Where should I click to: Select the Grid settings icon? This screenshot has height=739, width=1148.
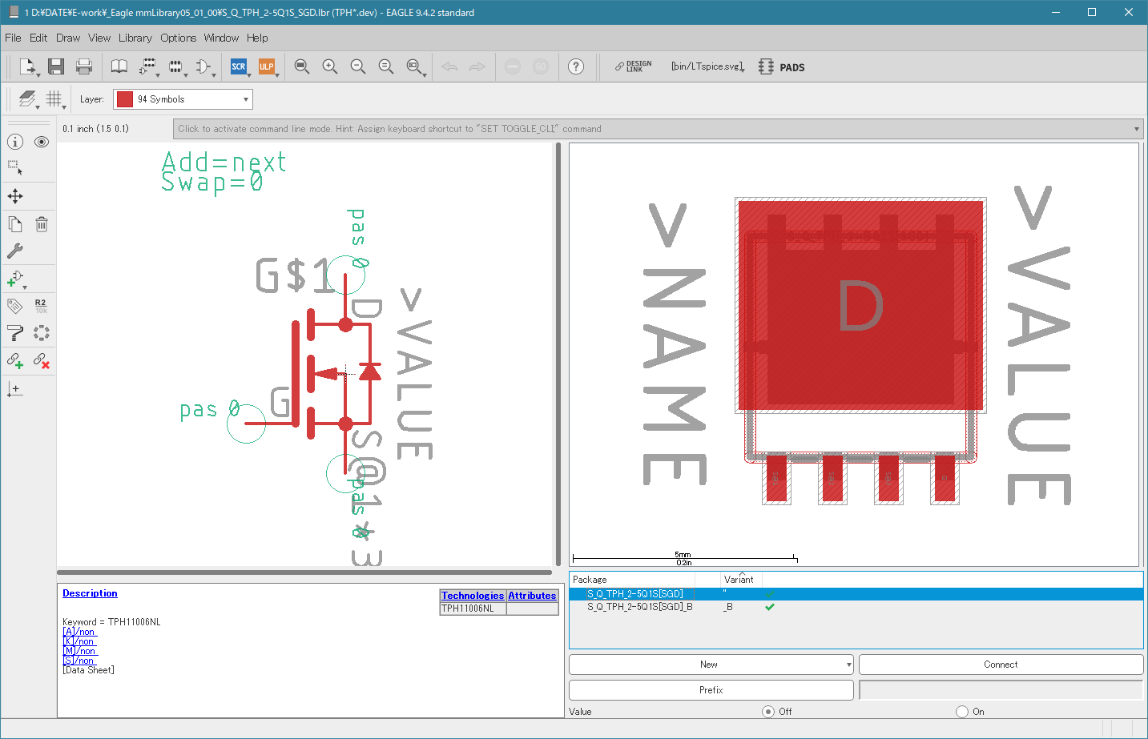(54, 98)
